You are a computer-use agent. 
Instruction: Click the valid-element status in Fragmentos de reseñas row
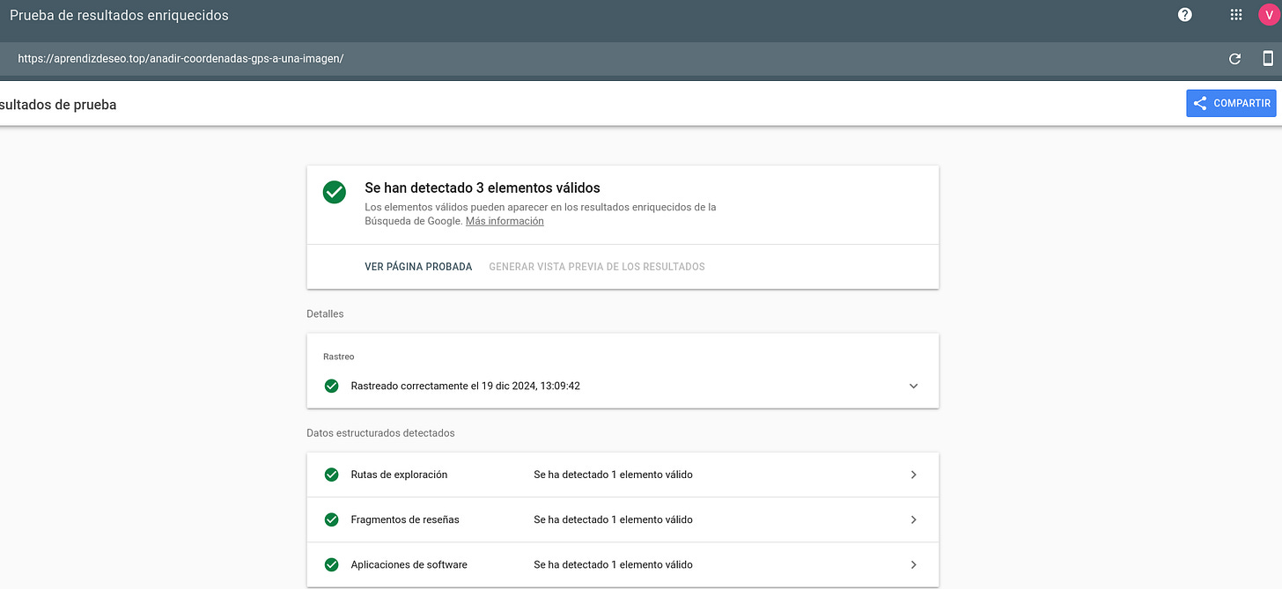pyautogui.click(x=613, y=519)
